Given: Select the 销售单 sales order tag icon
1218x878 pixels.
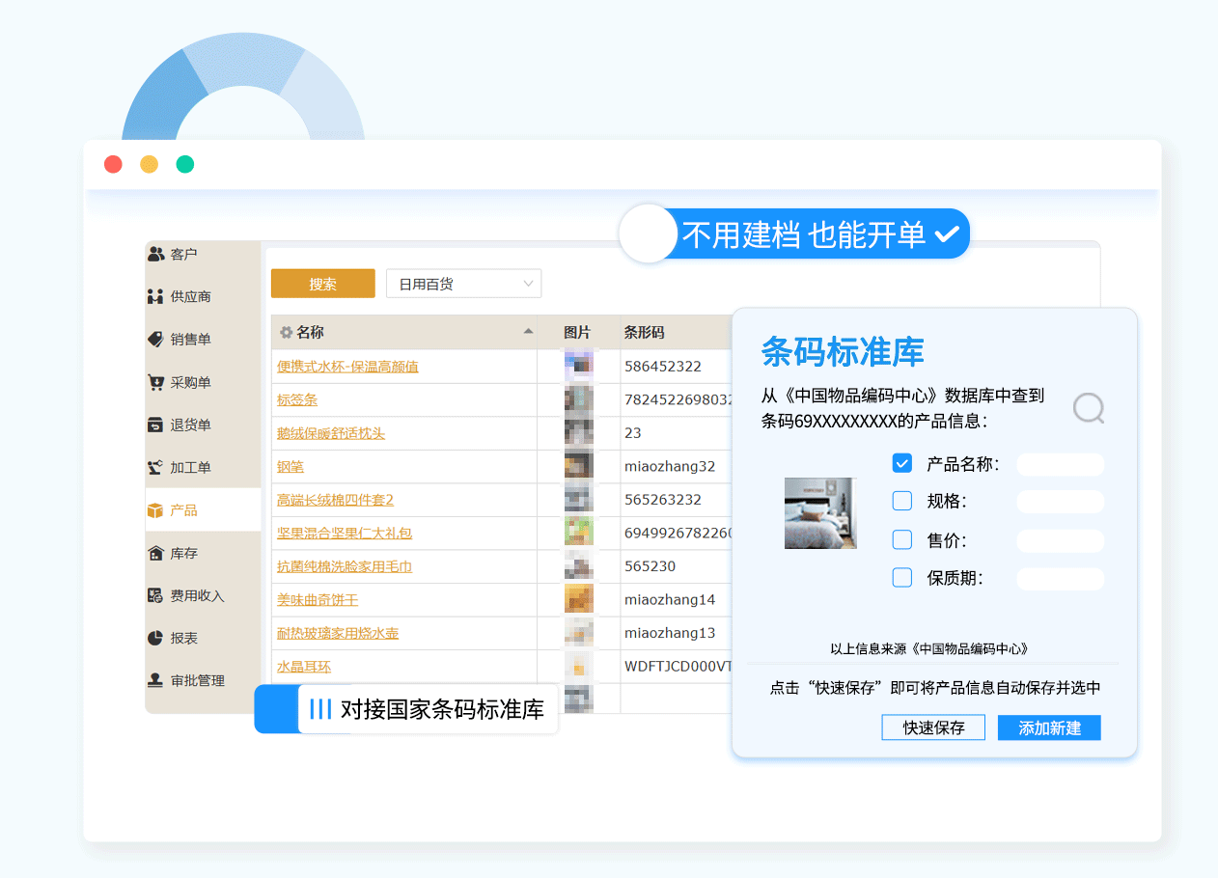Looking at the screenshot, I should (x=155, y=339).
